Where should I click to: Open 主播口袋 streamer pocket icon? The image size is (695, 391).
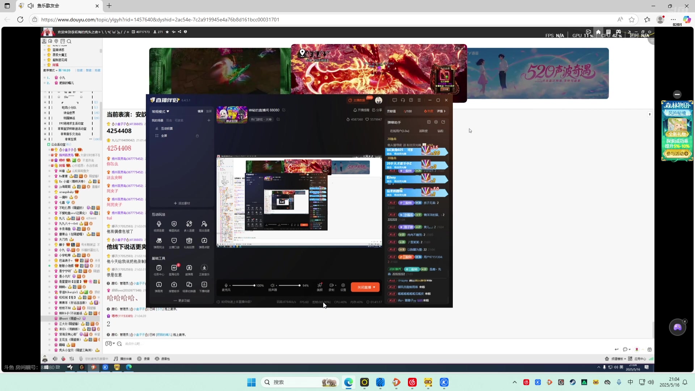coord(174,241)
